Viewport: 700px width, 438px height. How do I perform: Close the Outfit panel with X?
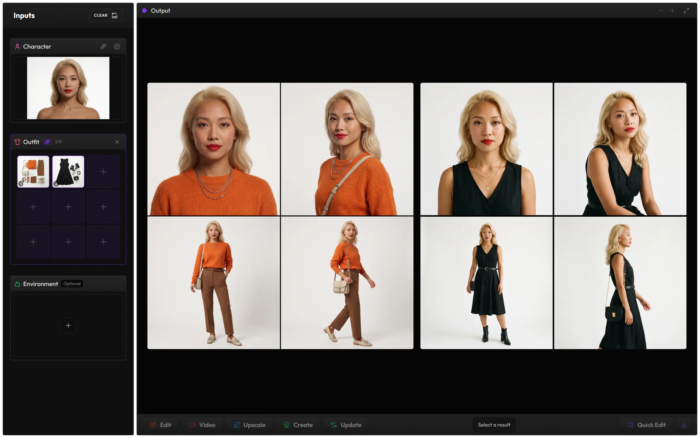(117, 142)
